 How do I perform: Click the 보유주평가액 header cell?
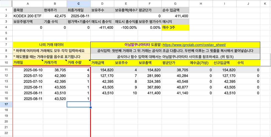[x=28, y=22]
